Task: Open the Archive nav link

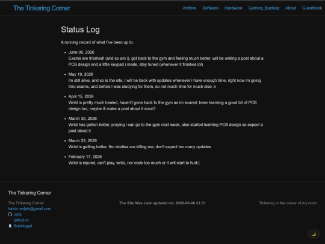Action: 189,8
